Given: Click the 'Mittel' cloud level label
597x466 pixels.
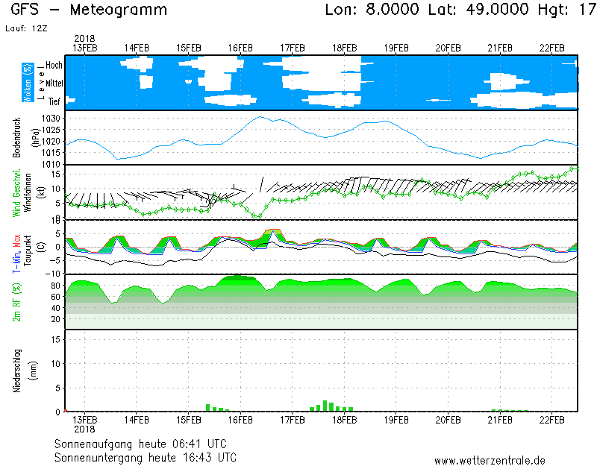Looking at the screenshot, I should coord(54,83).
